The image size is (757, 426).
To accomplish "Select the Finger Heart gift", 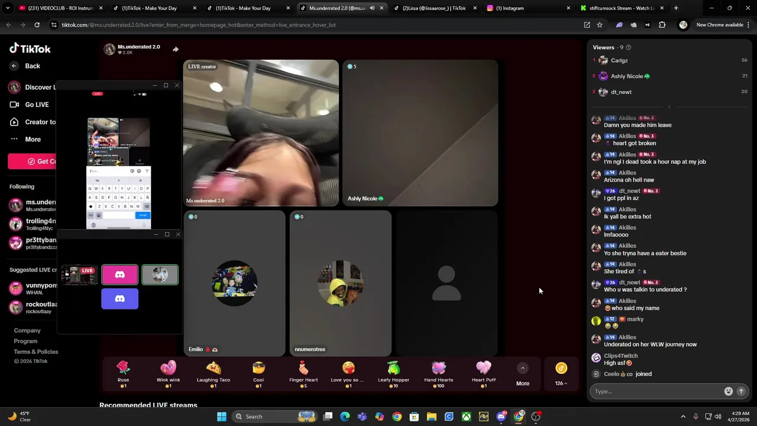I will 303,374.
